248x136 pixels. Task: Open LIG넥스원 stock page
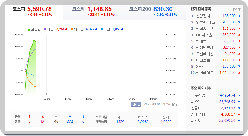[204, 35]
